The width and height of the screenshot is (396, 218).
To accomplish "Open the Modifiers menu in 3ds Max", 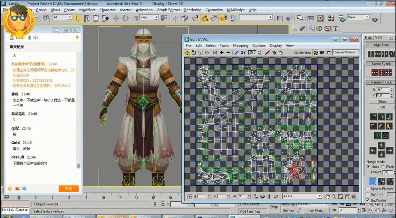I will pos(87,10).
